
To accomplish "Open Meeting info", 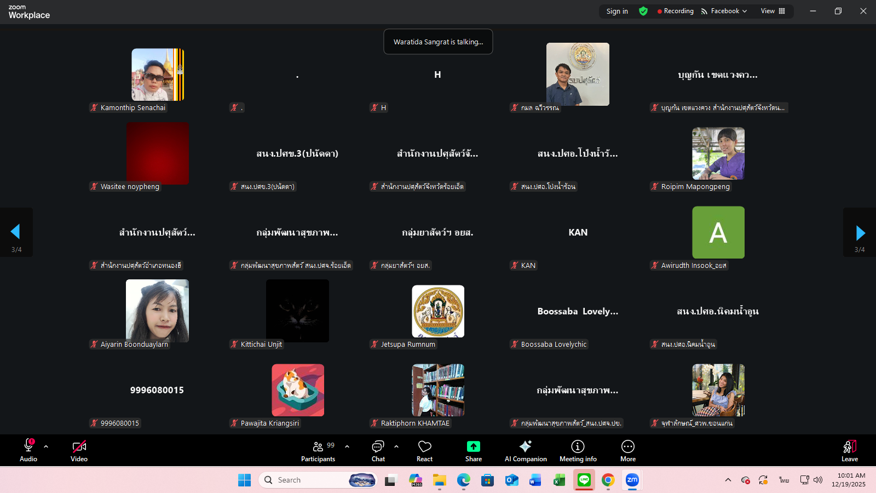I will coord(578,450).
